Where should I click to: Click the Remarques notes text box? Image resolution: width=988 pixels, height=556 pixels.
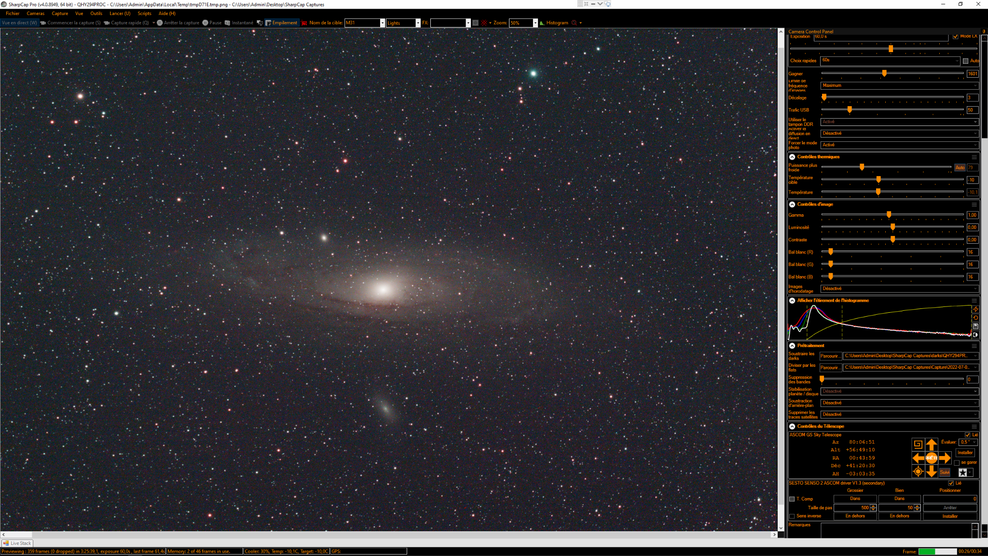coord(899,530)
